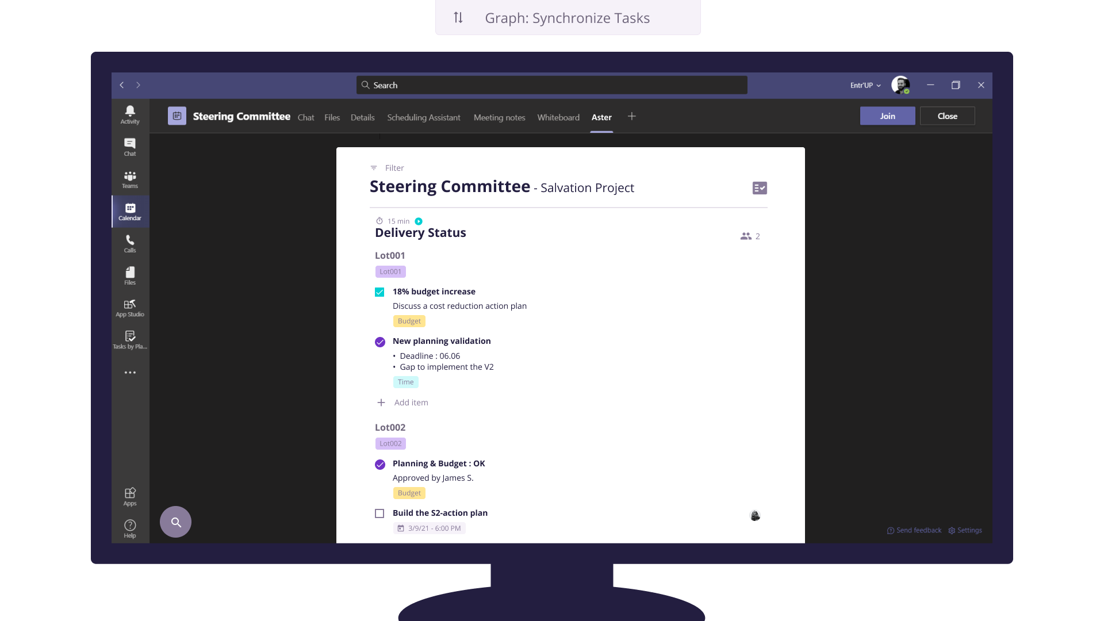The width and height of the screenshot is (1104, 621).
Task: Open the task list view icon
Action: point(759,188)
